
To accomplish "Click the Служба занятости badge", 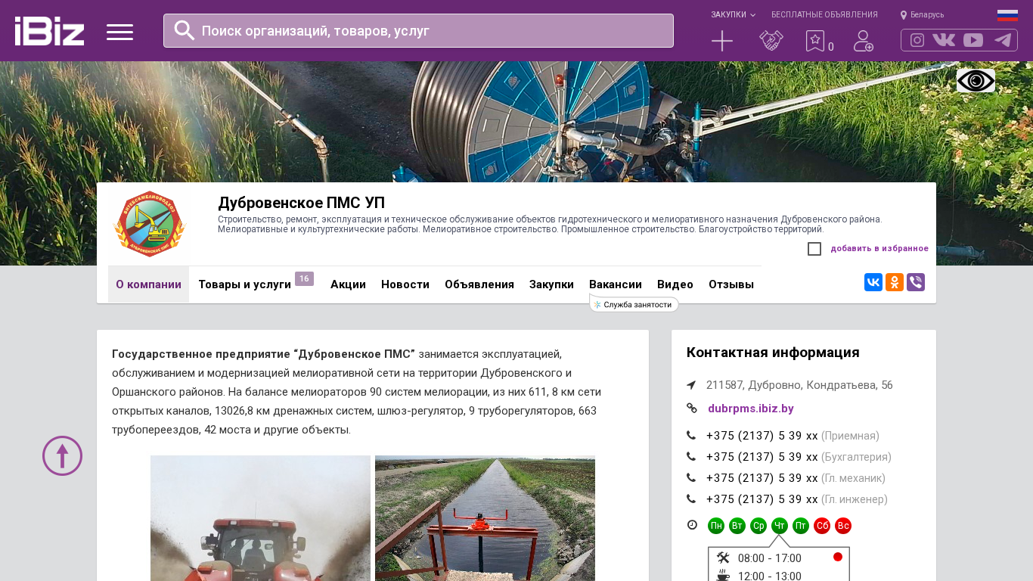I will tap(634, 304).
